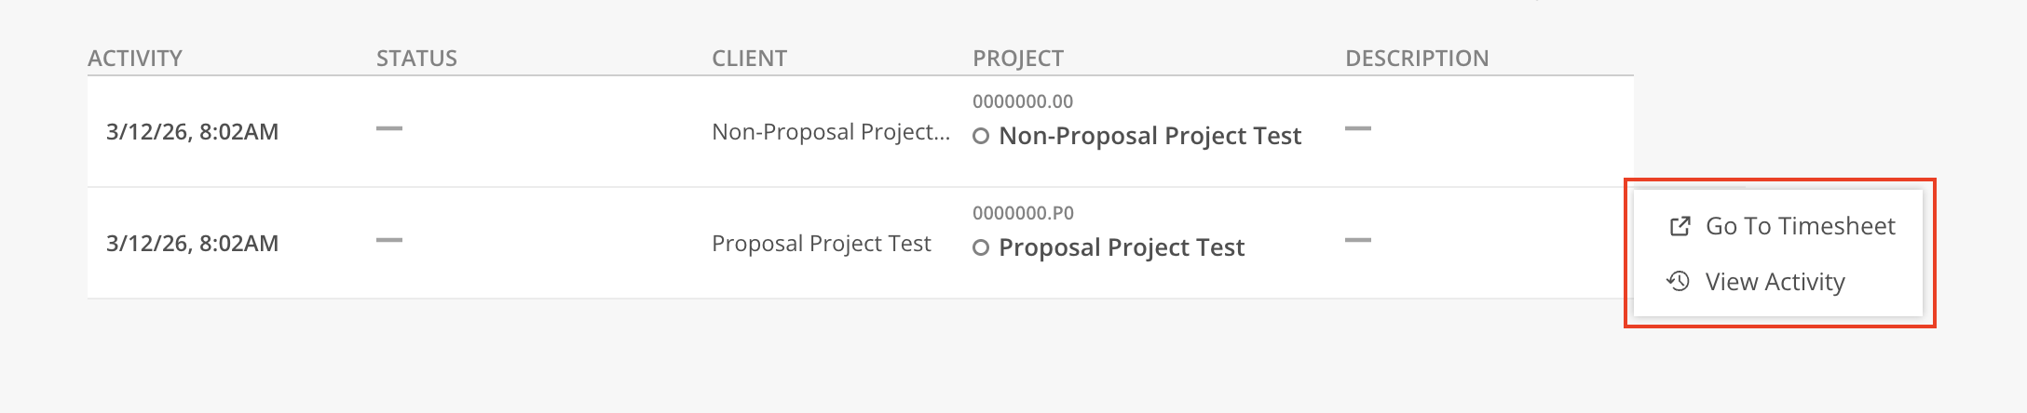
Task: Open the bold Non-Proposal Project Test project name
Action: [x=1150, y=136]
